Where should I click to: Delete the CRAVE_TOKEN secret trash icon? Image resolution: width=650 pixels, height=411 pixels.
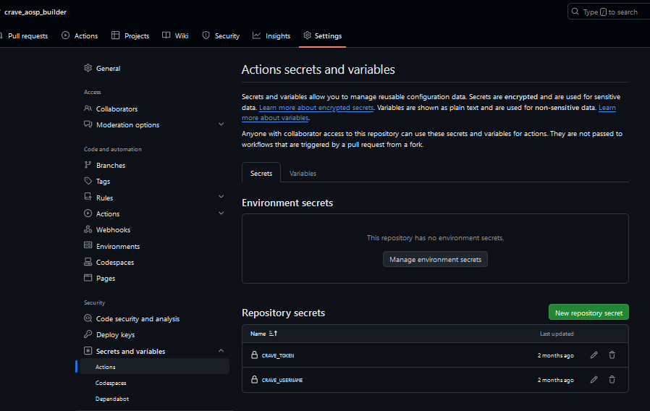click(612, 355)
